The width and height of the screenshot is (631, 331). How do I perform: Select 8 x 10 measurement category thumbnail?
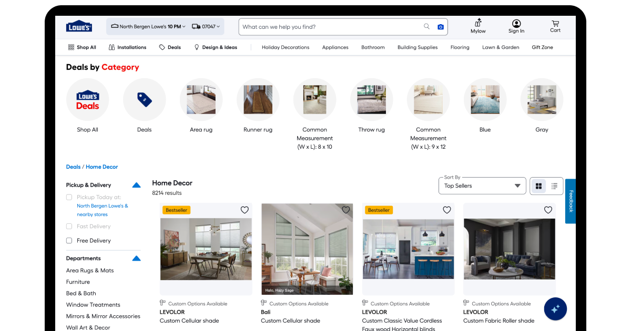pyautogui.click(x=314, y=100)
